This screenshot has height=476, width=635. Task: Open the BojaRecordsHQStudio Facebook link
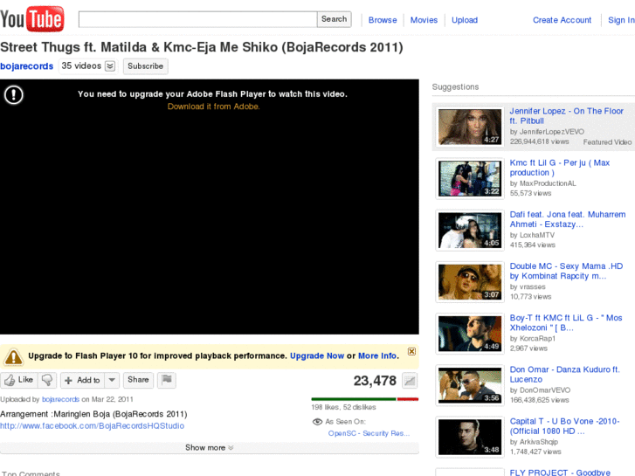[x=92, y=425]
